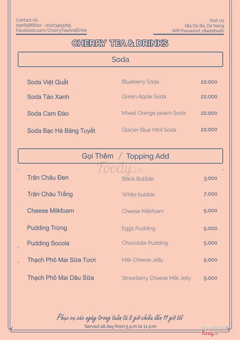
Task: Select the Soda section header
Action: [x=120, y=59]
